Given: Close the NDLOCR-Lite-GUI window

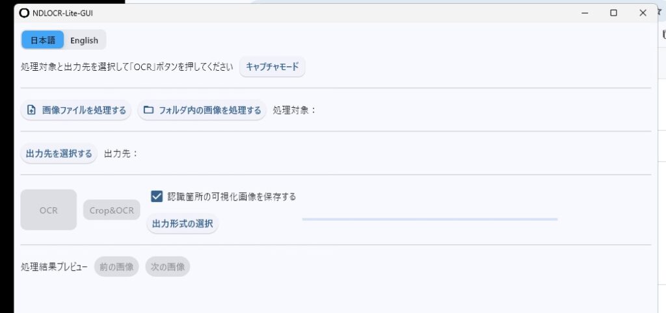Looking at the screenshot, I should tap(643, 12).
